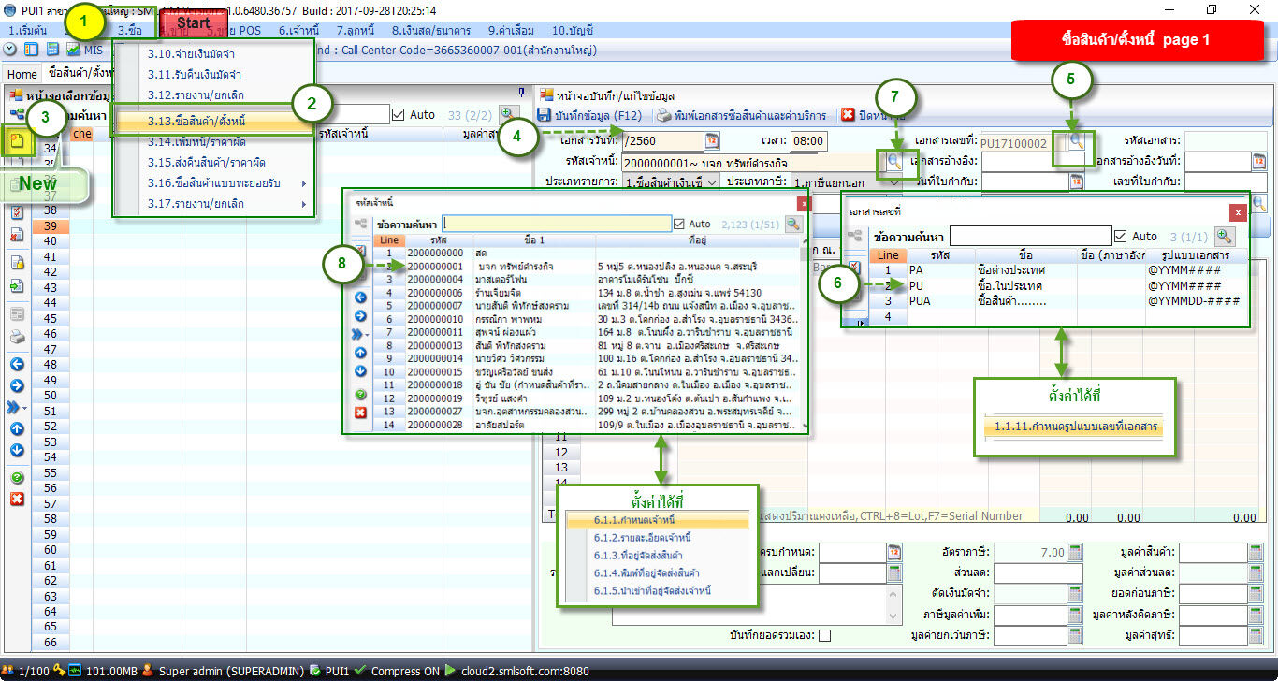This screenshot has height=681, width=1278.
Task: Click the delete document icon in left toolbar
Action: point(17,235)
